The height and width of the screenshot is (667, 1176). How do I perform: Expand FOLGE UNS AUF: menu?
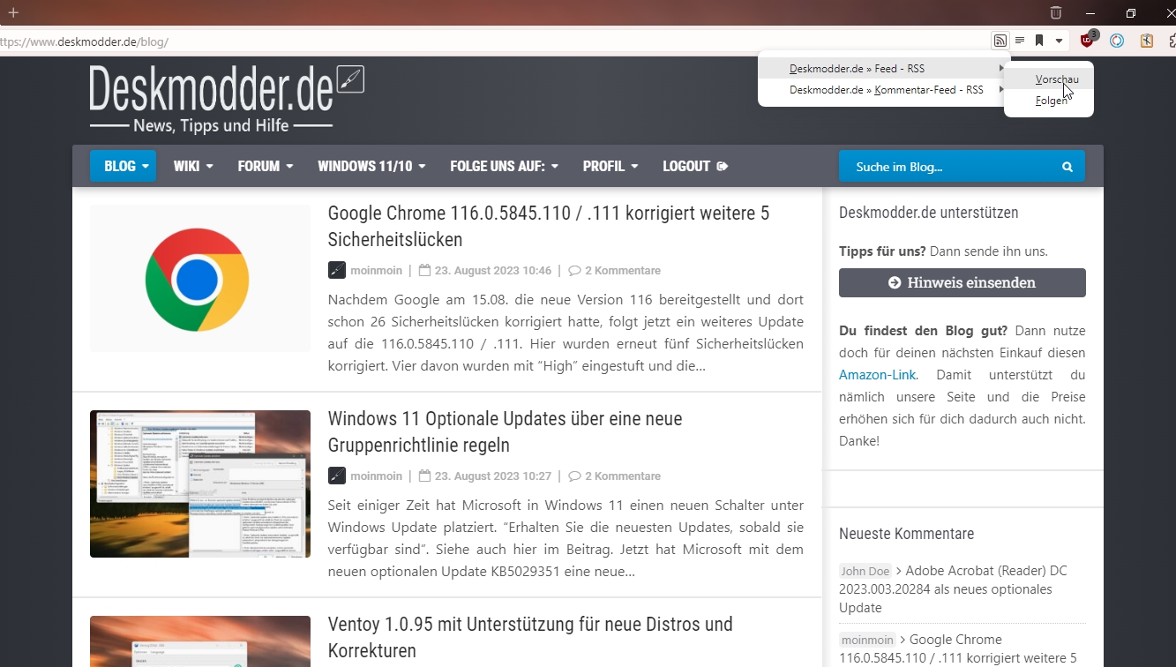pos(504,166)
